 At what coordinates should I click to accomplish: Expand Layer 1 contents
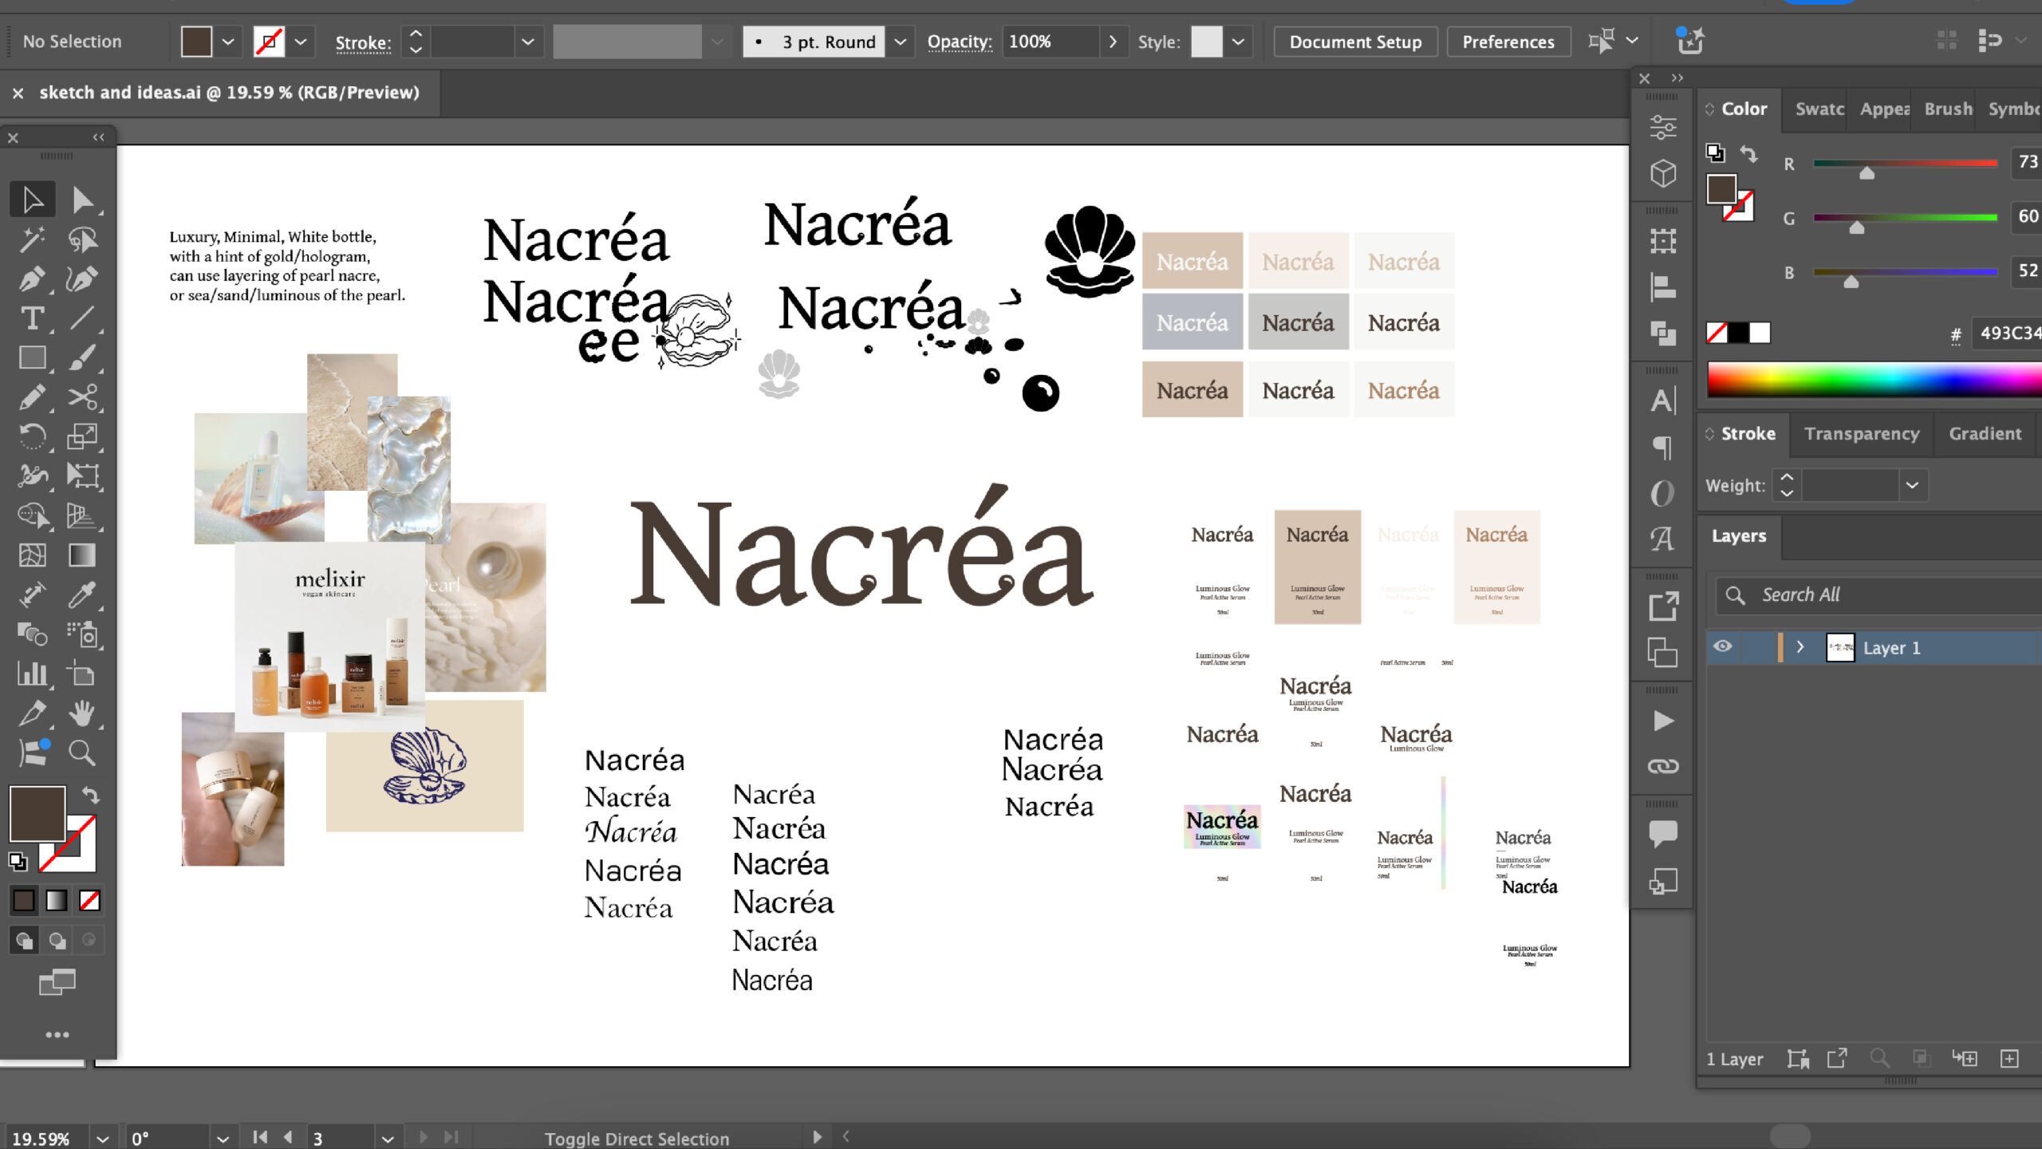tap(1800, 647)
